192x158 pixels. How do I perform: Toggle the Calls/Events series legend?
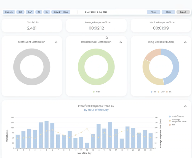pos(176,117)
